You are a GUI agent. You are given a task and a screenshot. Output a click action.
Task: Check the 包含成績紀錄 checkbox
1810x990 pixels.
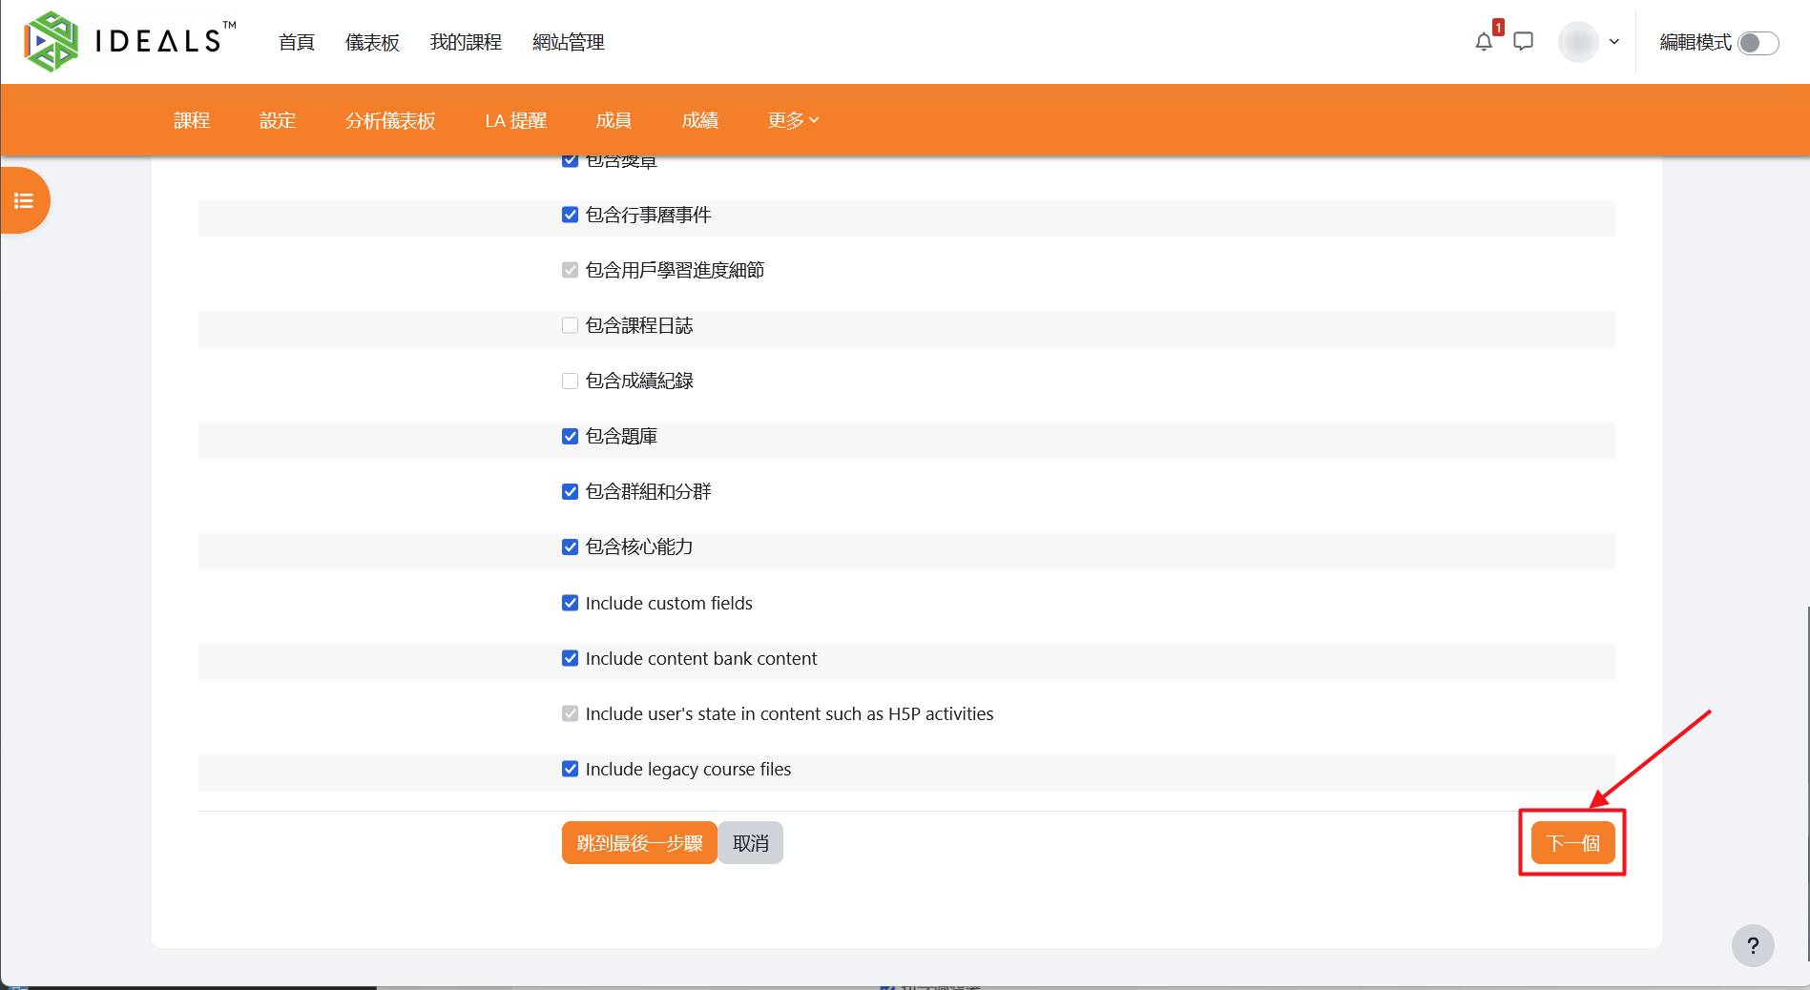570,381
